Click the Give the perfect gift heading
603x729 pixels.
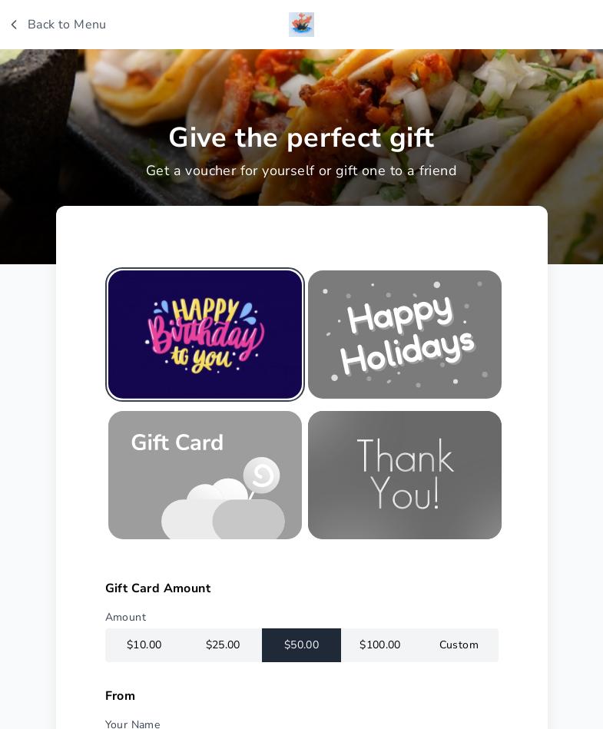click(x=301, y=138)
